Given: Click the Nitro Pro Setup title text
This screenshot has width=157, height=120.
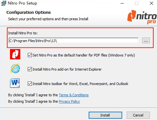Looking at the screenshot, I should (x=22, y=3).
